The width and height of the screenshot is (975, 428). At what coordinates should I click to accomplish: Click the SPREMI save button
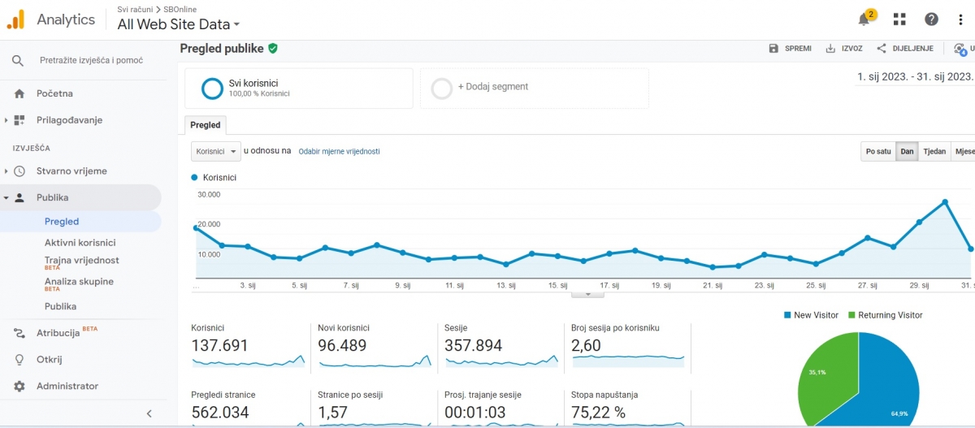[790, 49]
